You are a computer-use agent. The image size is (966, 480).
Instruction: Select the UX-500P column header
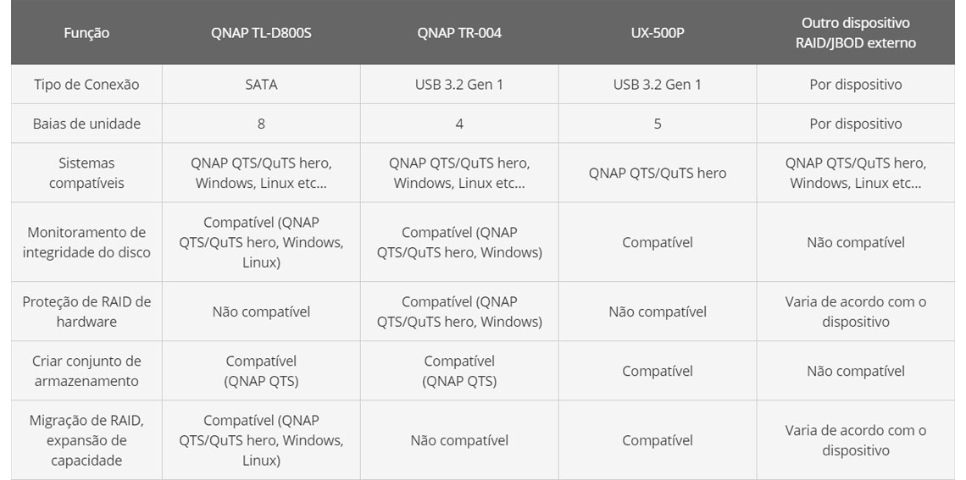coord(657,34)
